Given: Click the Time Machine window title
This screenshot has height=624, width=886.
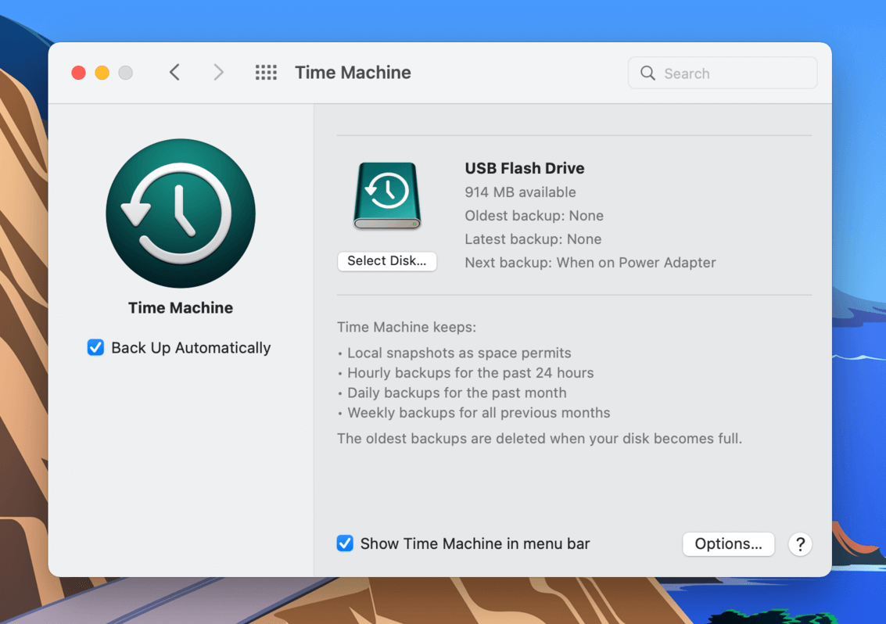Looking at the screenshot, I should [x=353, y=73].
